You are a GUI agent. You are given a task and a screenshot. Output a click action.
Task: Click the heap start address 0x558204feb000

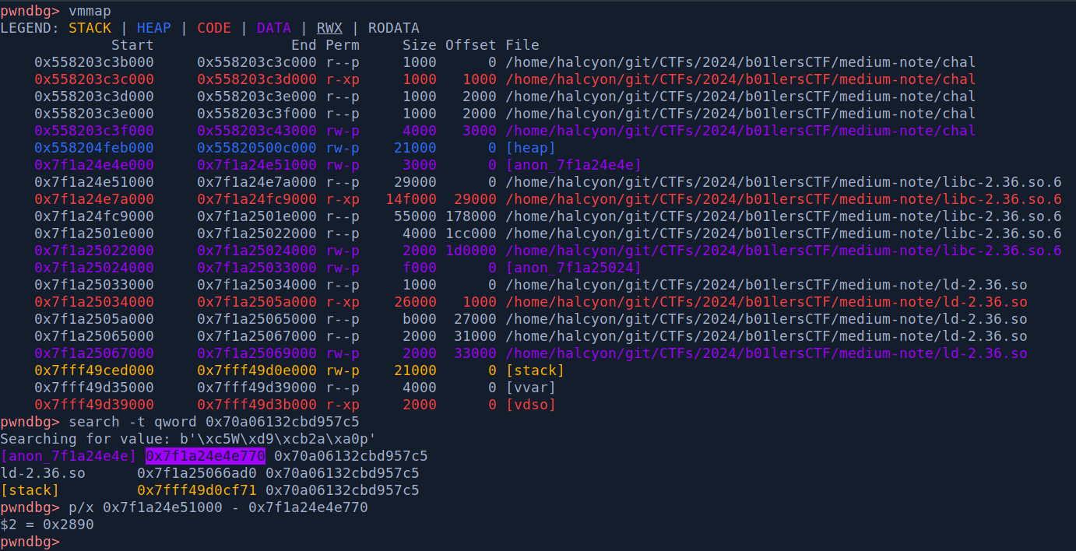tap(93, 148)
